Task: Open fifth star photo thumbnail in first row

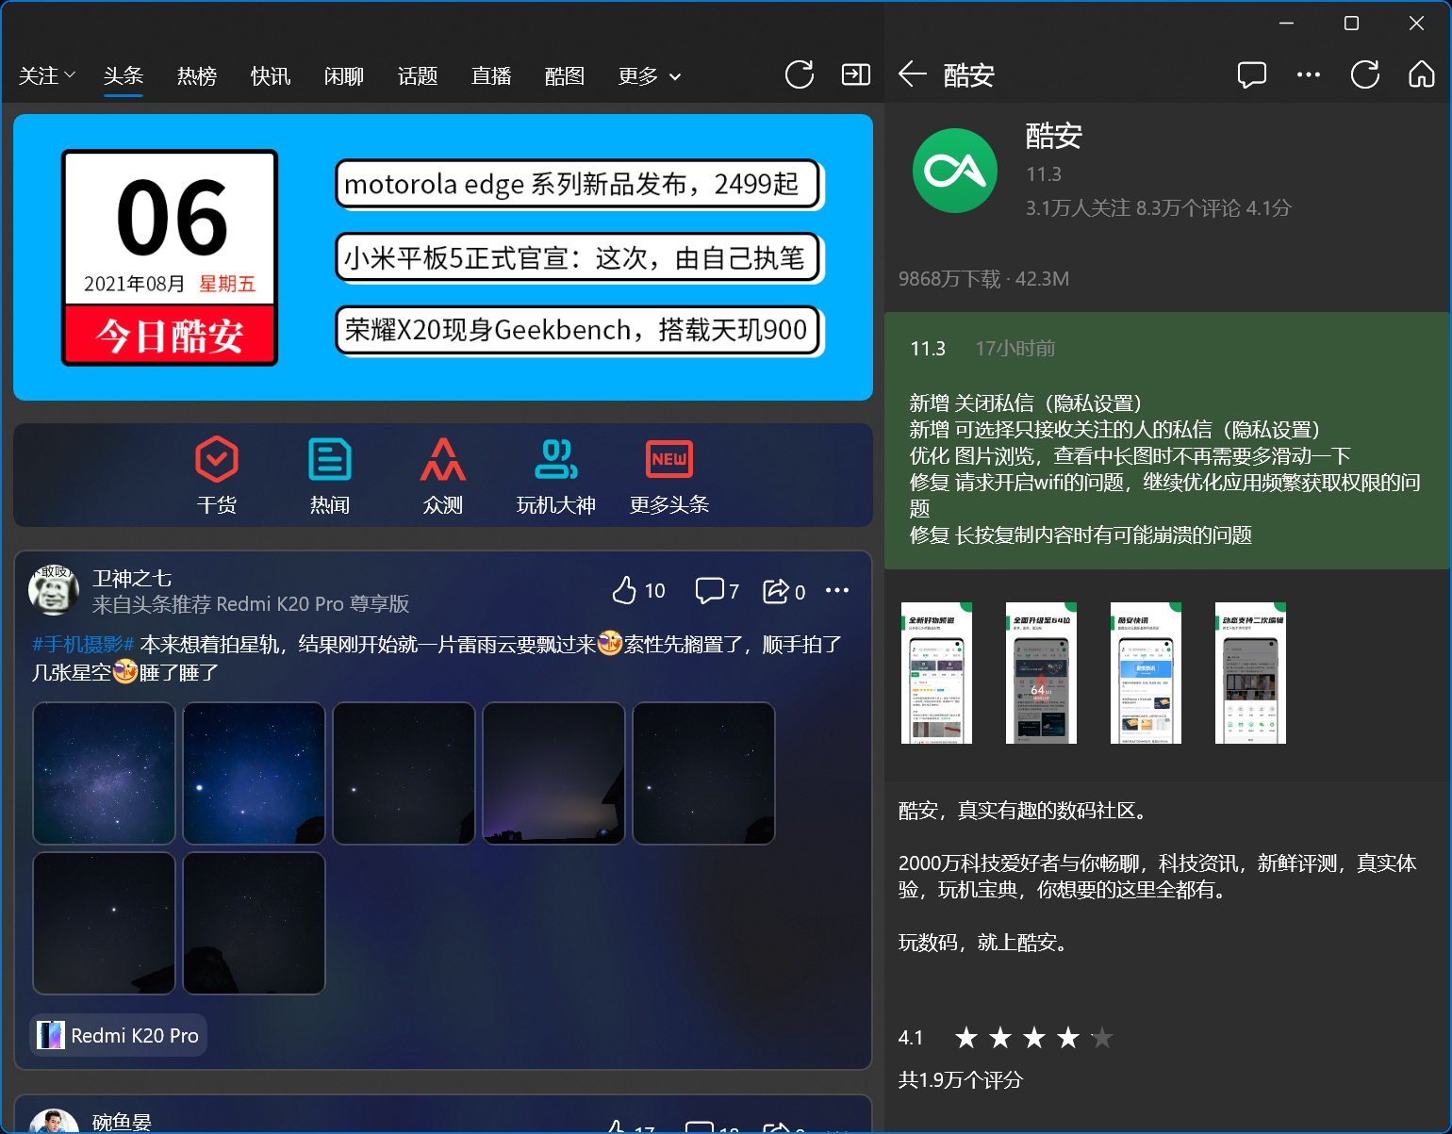Action: pos(703,773)
